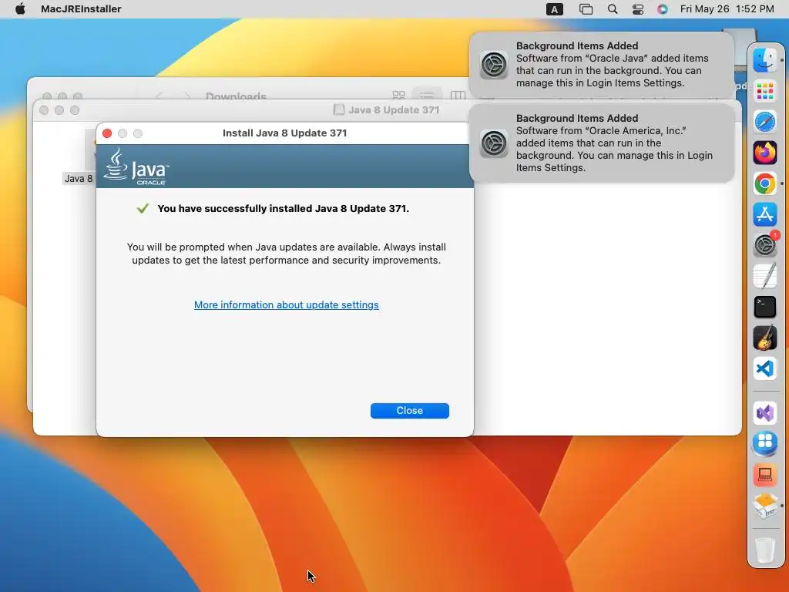The height and width of the screenshot is (592, 789).
Task: Open the package installer icon in Dock
Action: click(x=765, y=506)
